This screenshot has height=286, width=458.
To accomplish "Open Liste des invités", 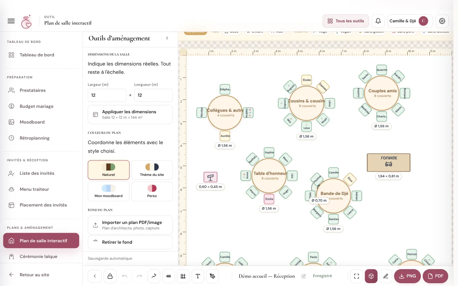I will tap(41, 173).
